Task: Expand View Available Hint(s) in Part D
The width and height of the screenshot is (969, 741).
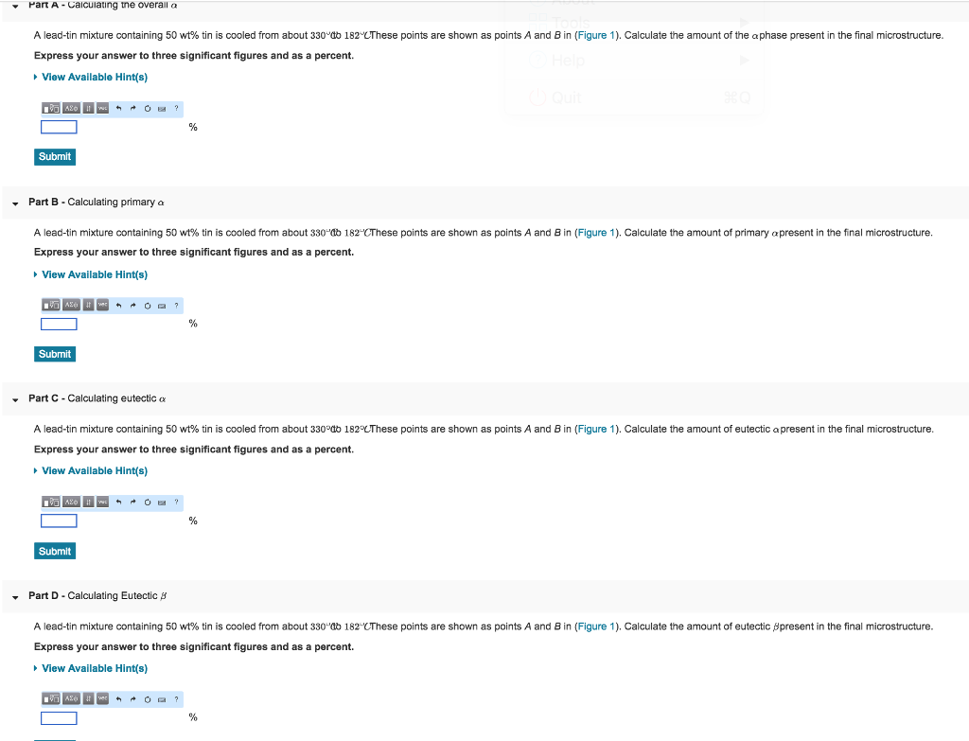Action: (94, 668)
